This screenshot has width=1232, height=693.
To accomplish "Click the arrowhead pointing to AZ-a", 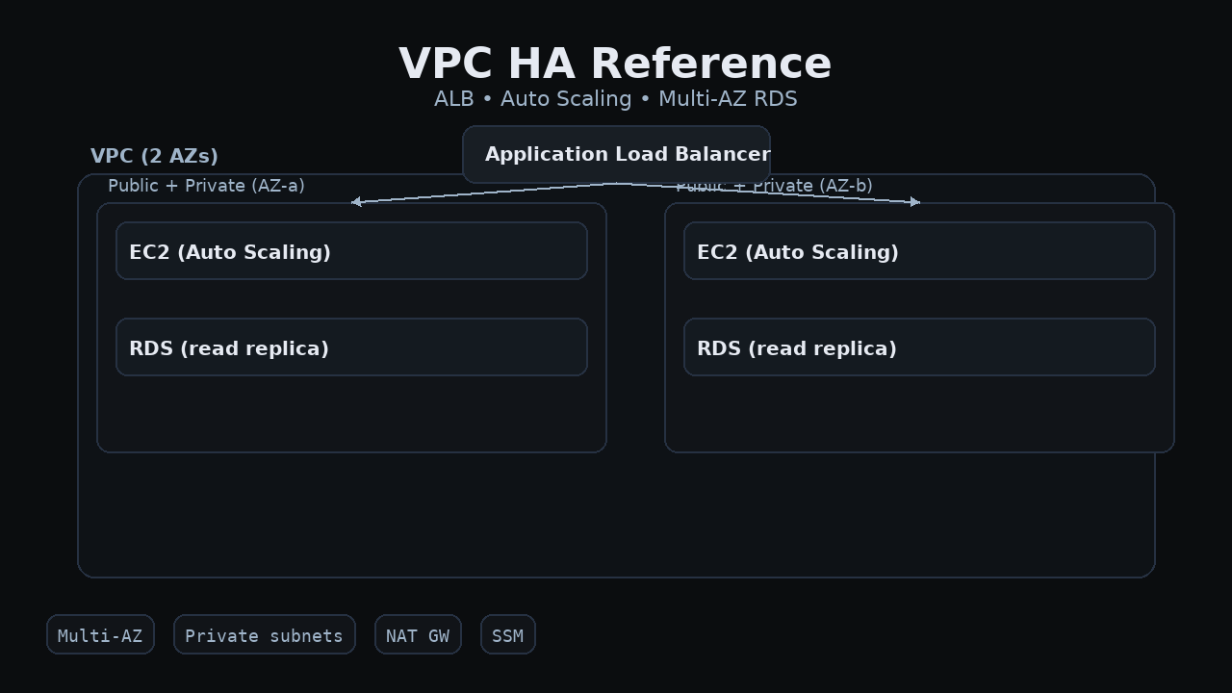I will [x=356, y=202].
